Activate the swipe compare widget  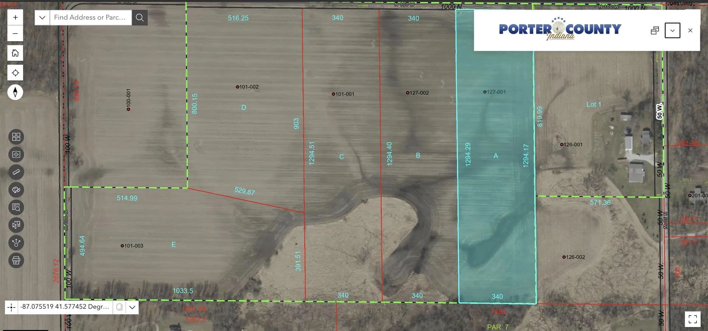click(x=16, y=154)
